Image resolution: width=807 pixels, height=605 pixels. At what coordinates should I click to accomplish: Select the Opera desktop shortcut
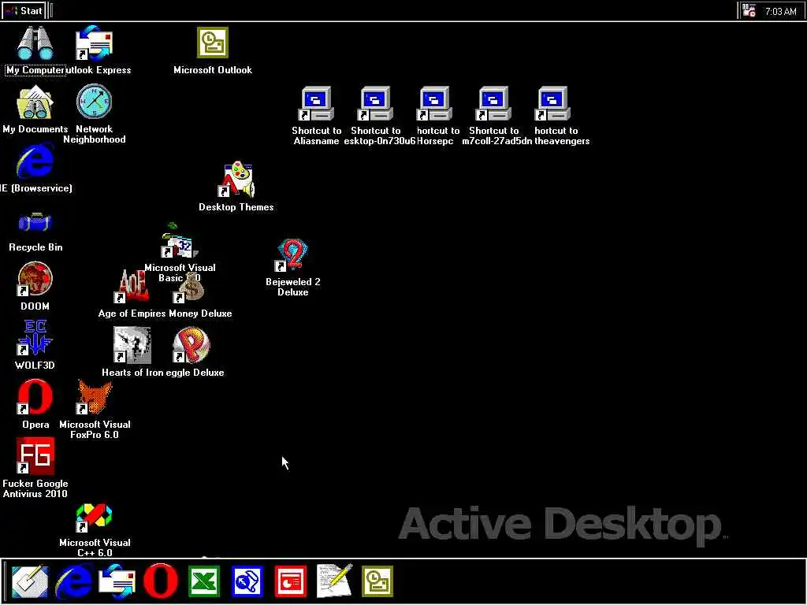point(35,397)
